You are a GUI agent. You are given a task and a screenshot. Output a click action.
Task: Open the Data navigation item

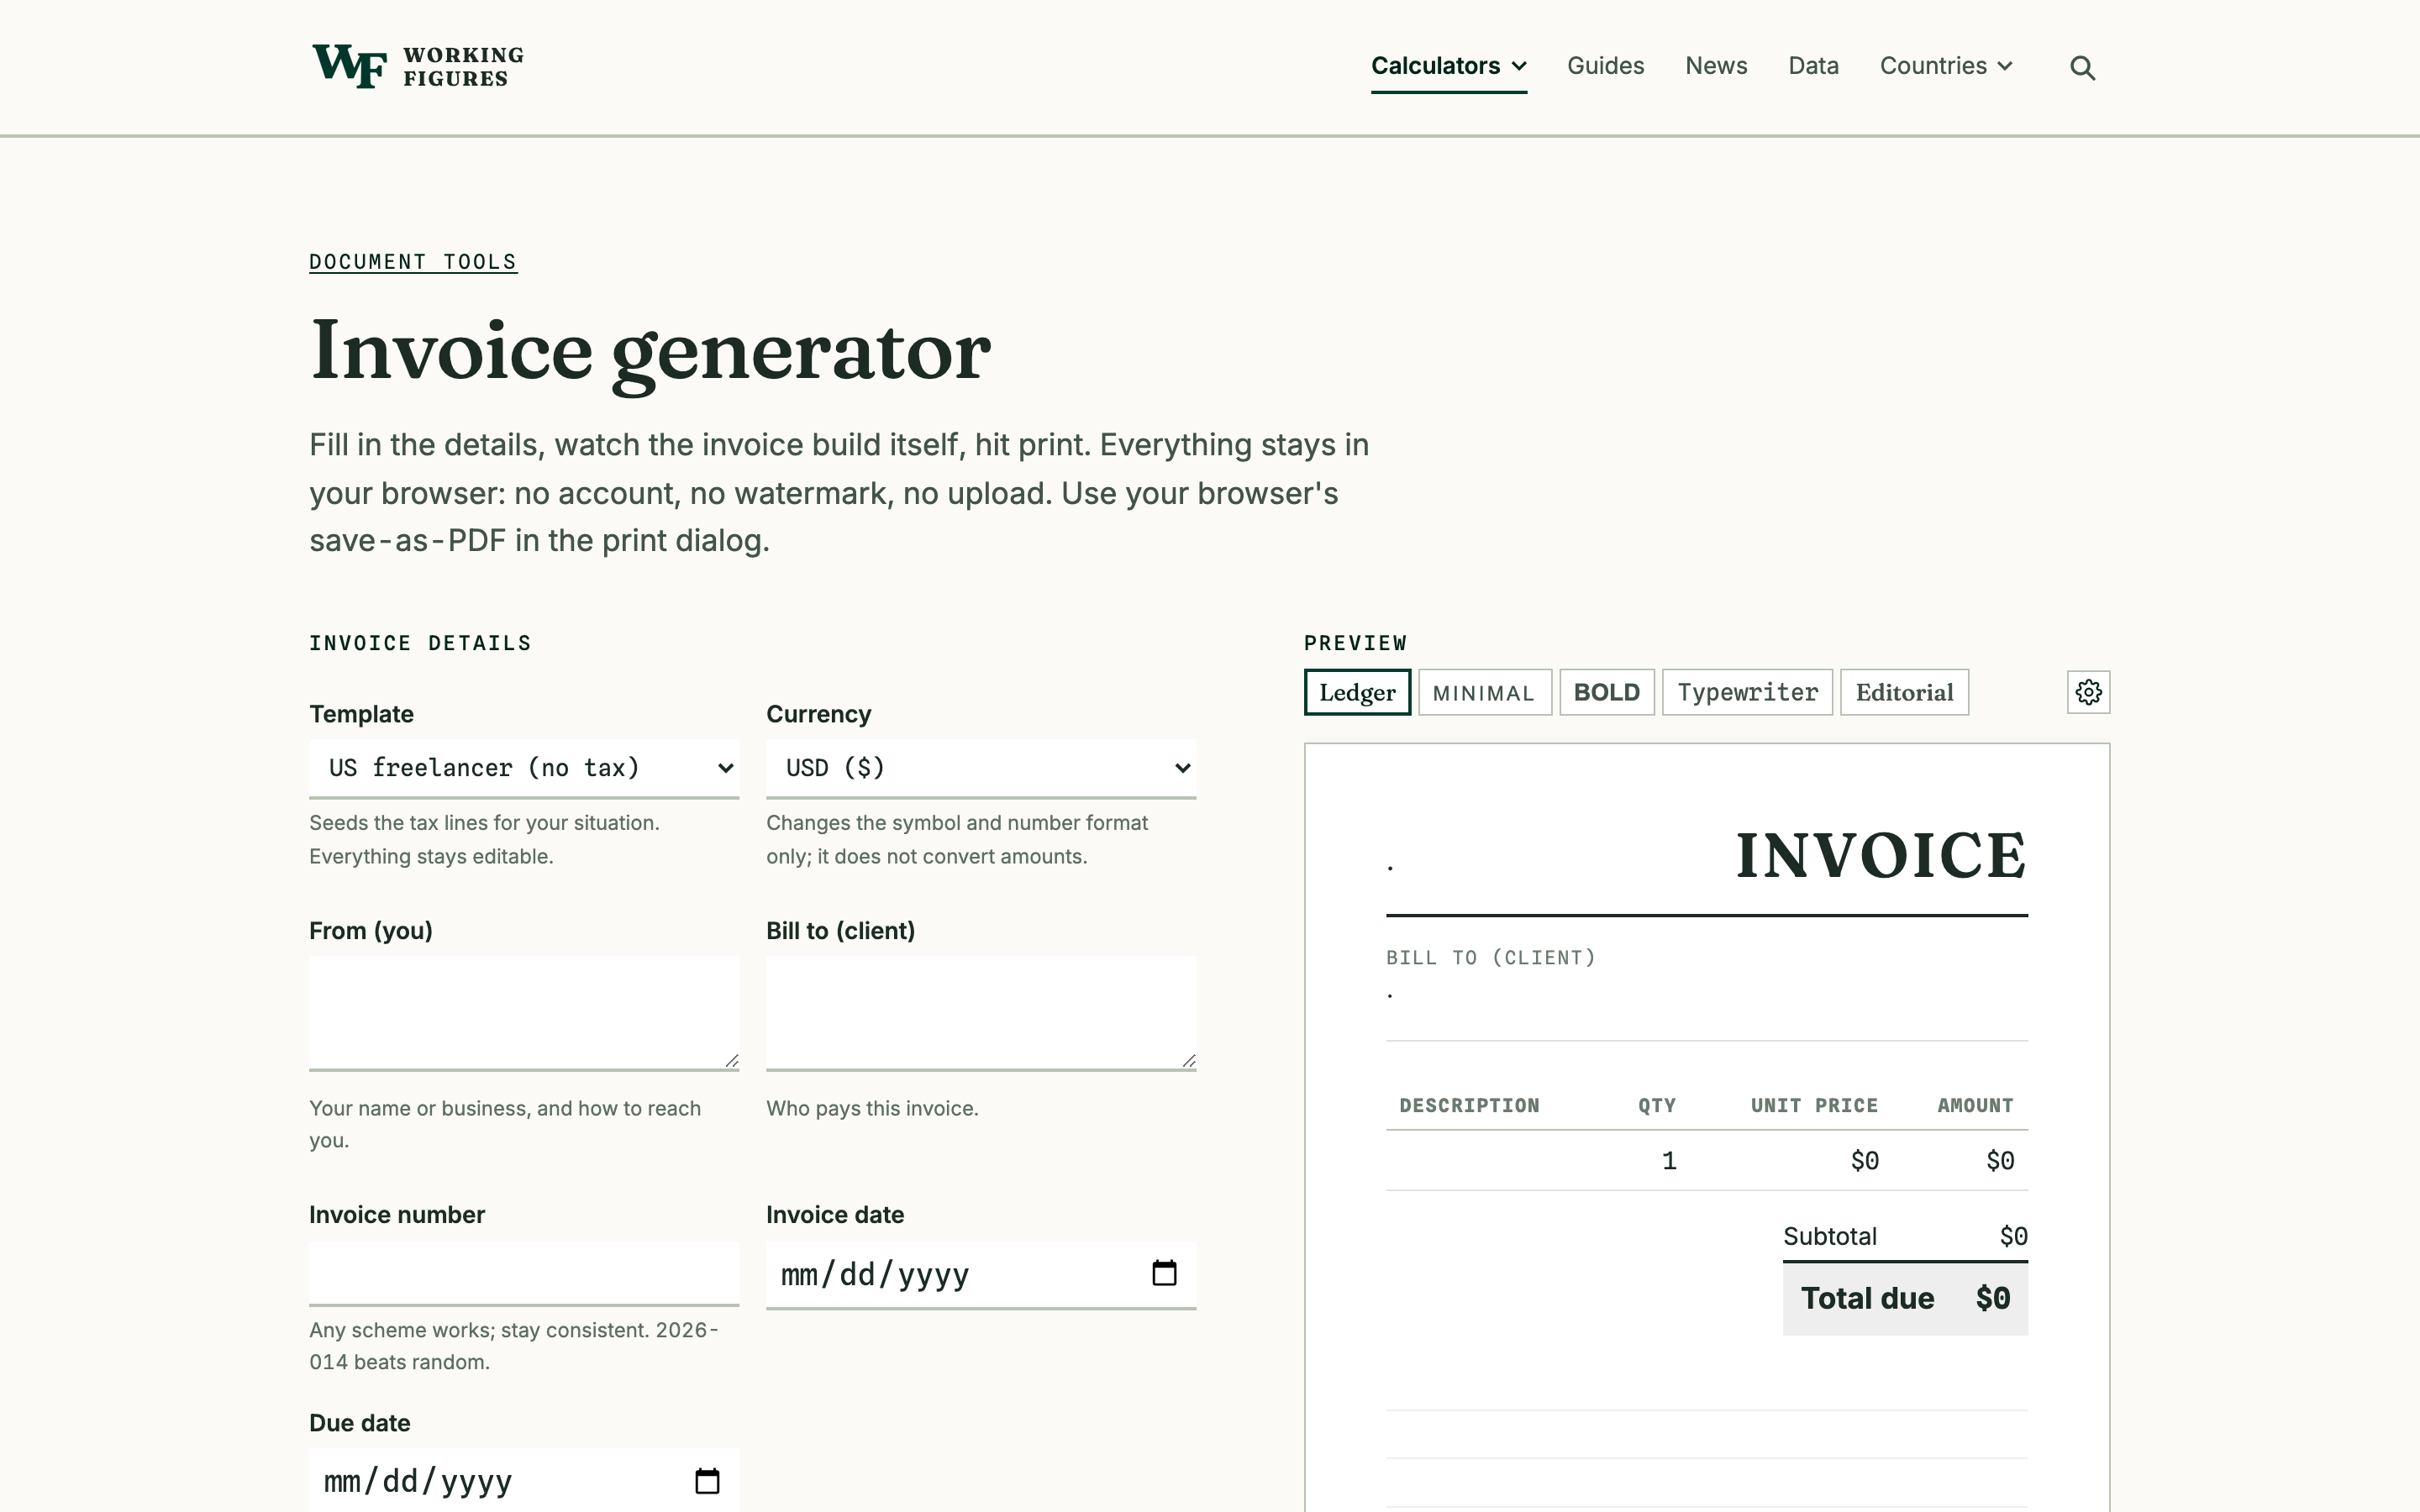click(1813, 66)
